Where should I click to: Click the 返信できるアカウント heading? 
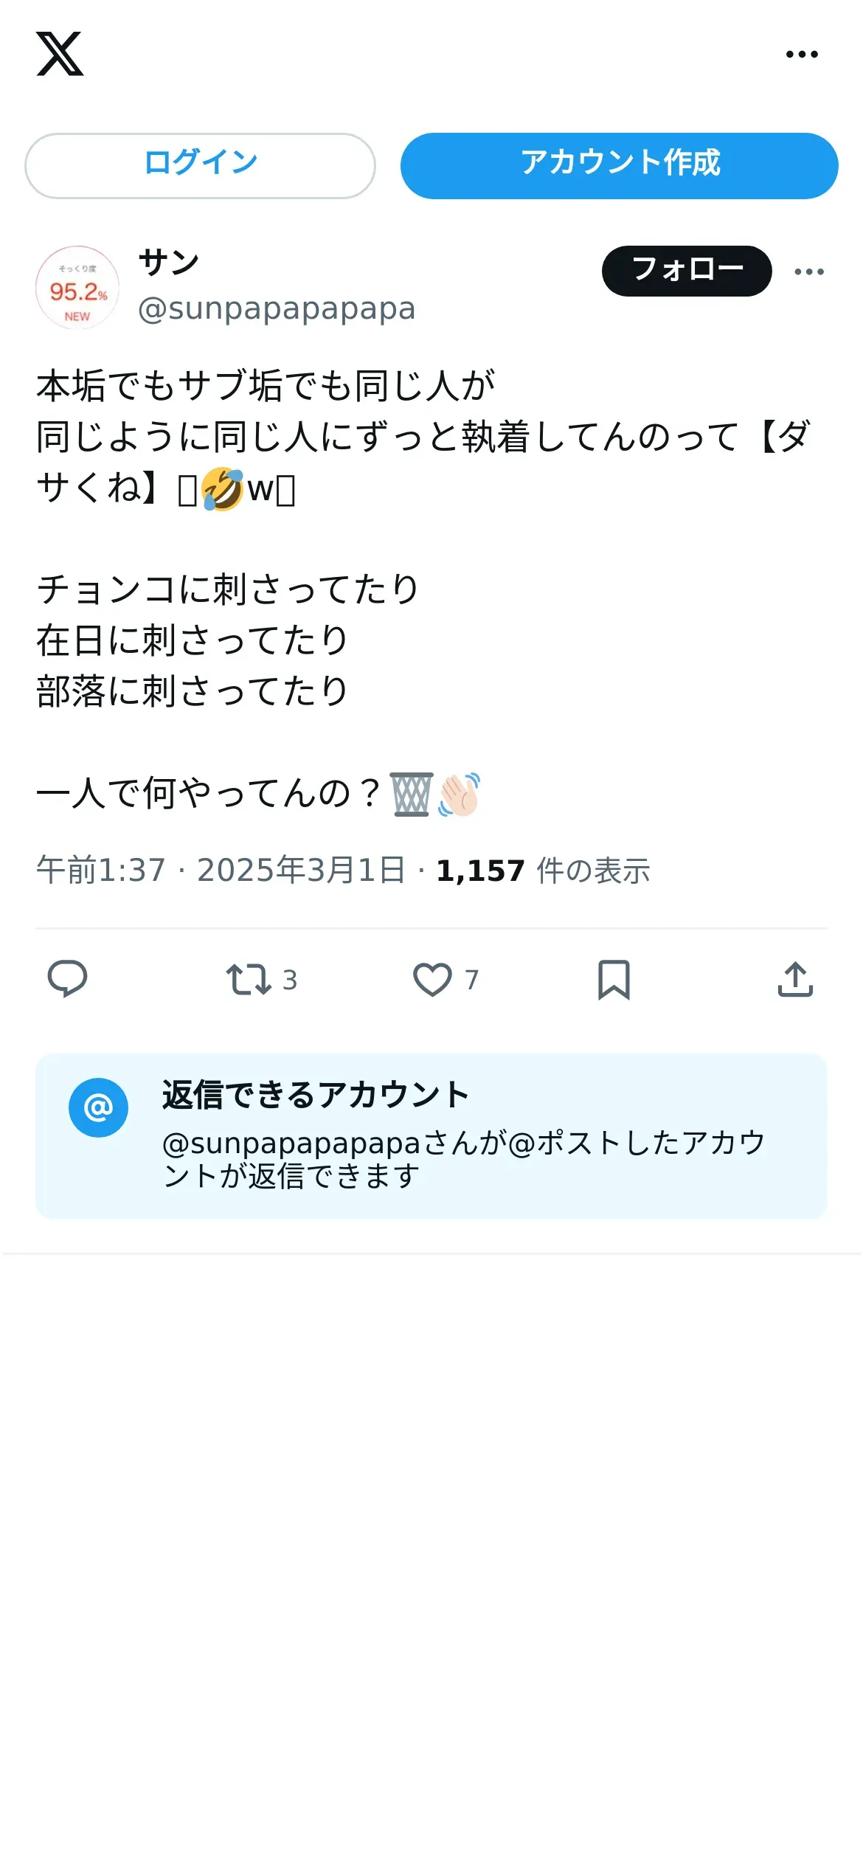tap(316, 1095)
